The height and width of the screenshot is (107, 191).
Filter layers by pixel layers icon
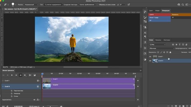click(173, 45)
